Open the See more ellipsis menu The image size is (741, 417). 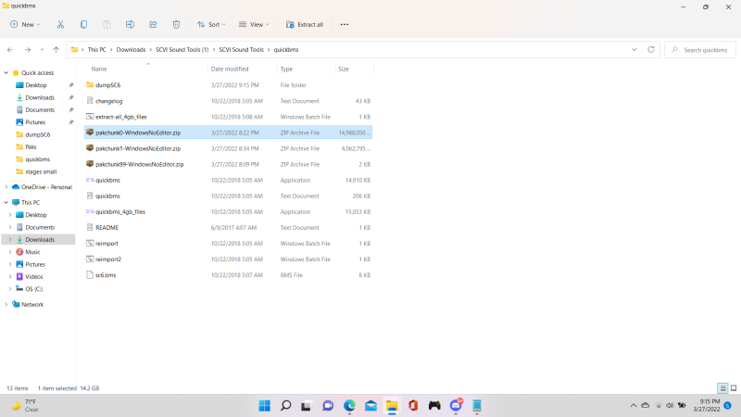pyautogui.click(x=345, y=25)
